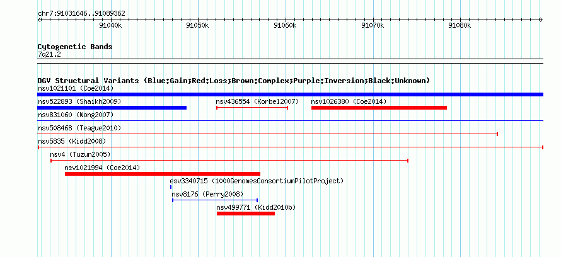Screen dimensions: 561x257
Task: Click the nsv8176 (Perry2008) blue line feature
Action: coord(215,200)
